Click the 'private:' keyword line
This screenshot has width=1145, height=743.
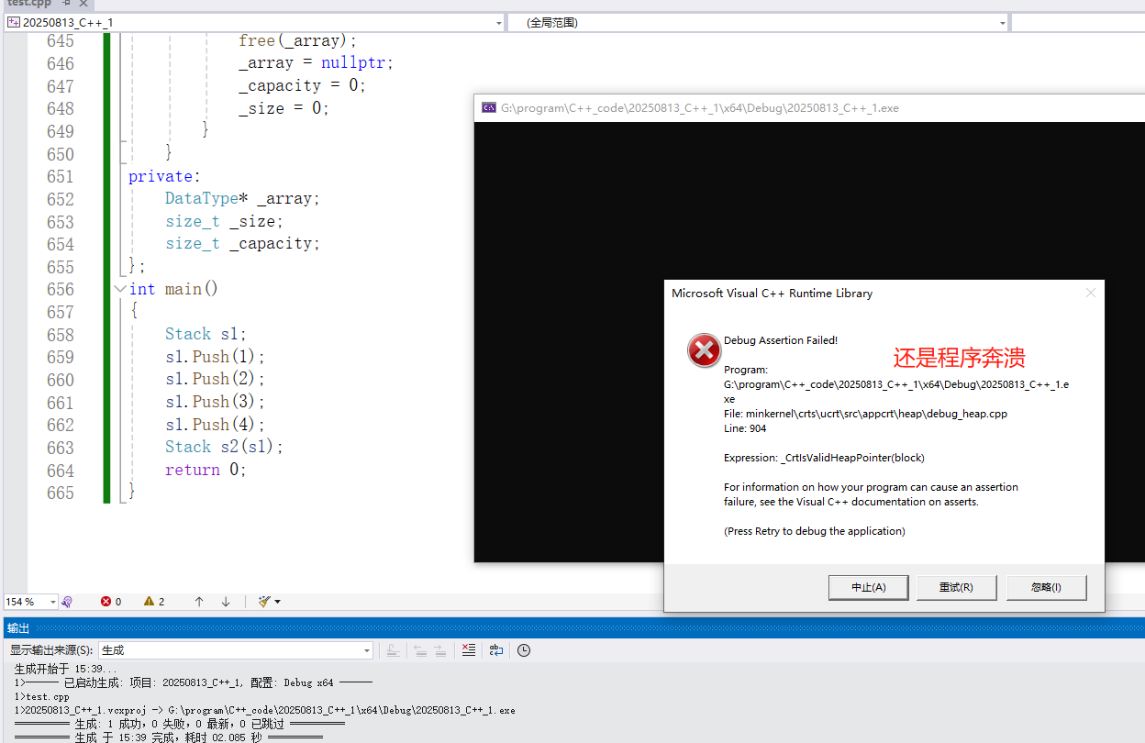tap(164, 176)
